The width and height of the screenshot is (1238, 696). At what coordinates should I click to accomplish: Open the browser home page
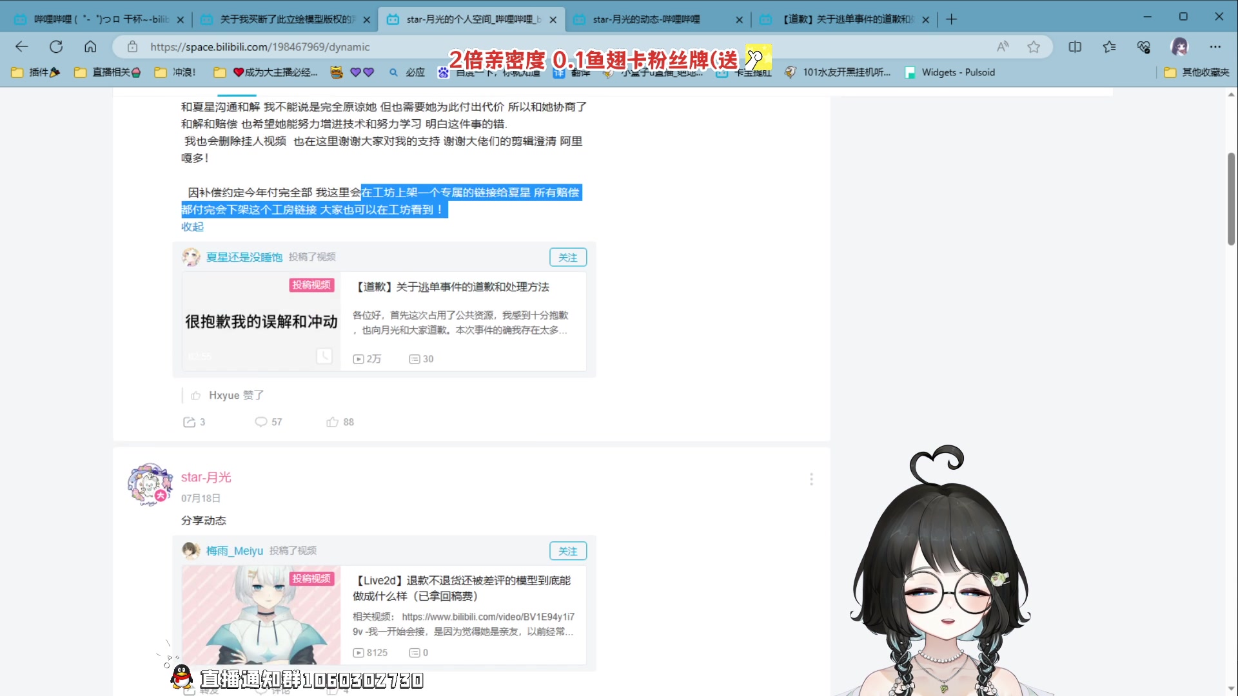pyautogui.click(x=90, y=46)
